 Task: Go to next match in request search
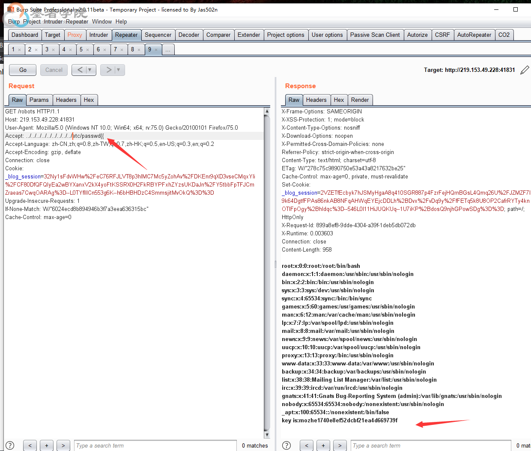tap(63, 445)
